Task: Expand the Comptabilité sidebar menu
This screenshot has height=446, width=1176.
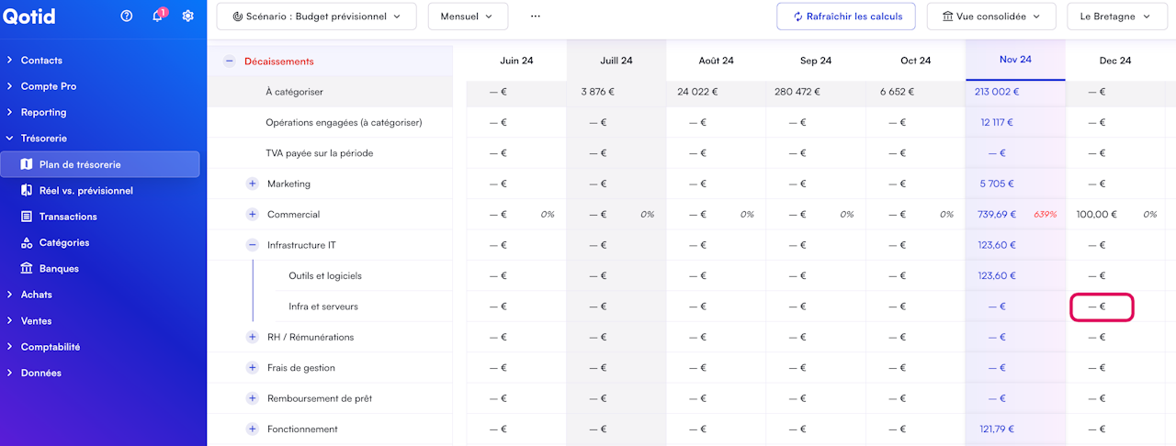Action: [x=50, y=347]
